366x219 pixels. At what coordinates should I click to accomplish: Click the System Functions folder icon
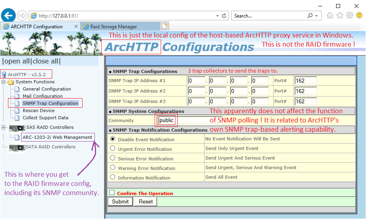tap(10, 82)
